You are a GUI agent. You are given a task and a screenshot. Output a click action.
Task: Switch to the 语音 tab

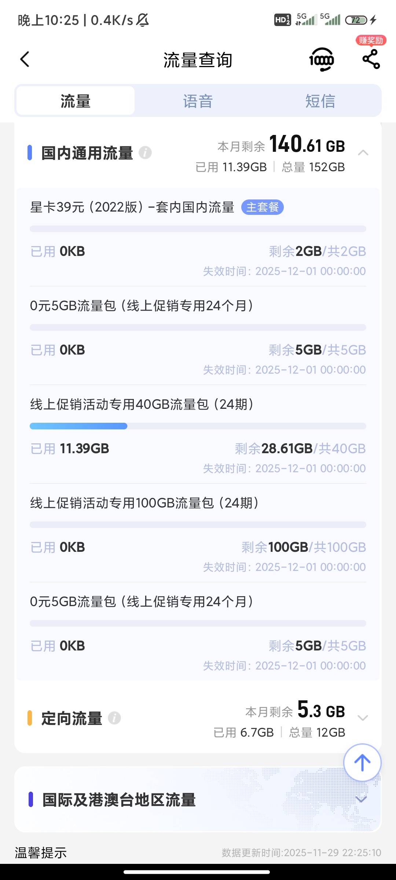click(x=198, y=101)
